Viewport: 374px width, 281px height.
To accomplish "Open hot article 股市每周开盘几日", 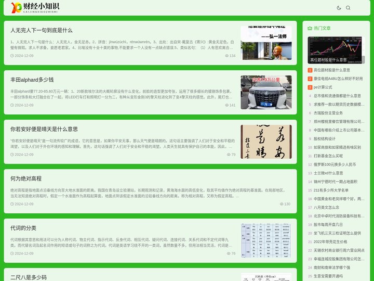I will 328,225.
